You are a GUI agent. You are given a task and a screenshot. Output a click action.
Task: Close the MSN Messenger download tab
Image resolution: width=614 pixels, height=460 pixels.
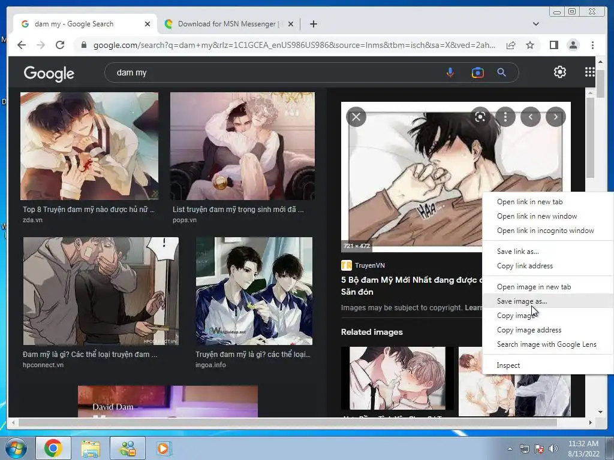tap(291, 24)
